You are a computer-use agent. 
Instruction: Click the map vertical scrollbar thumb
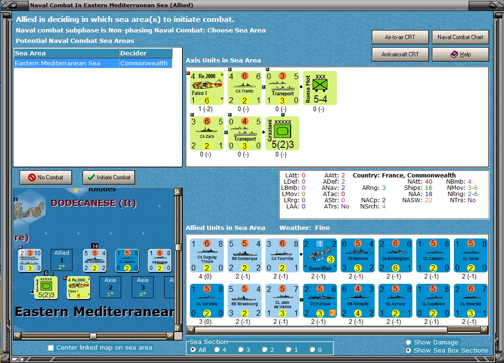[x=178, y=247]
